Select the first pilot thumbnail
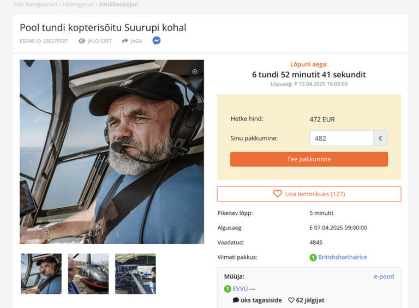This screenshot has height=308, width=419. [x=41, y=274]
